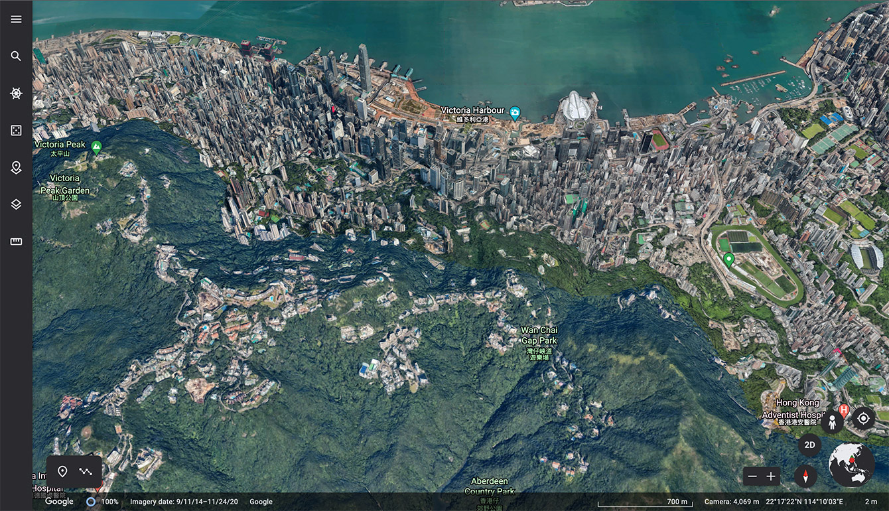This screenshot has width=889, height=511.
Task: Fly to my location target icon
Action: point(863,419)
